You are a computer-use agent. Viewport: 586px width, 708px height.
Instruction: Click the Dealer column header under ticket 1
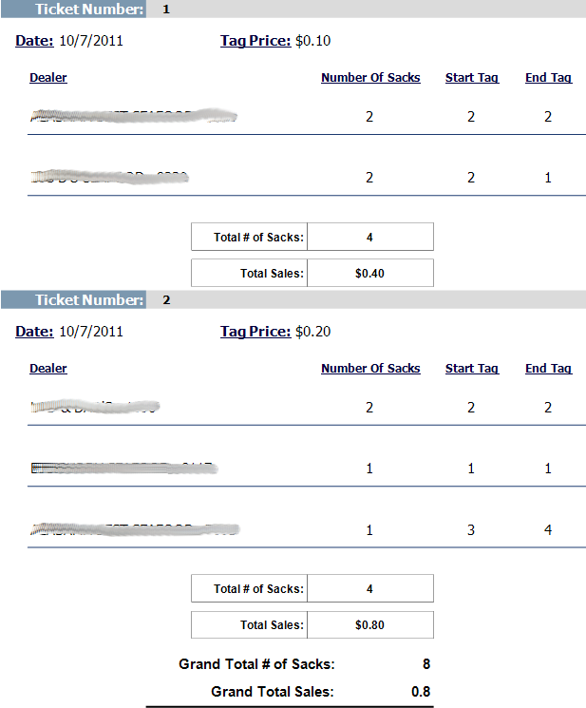[48, 78]
